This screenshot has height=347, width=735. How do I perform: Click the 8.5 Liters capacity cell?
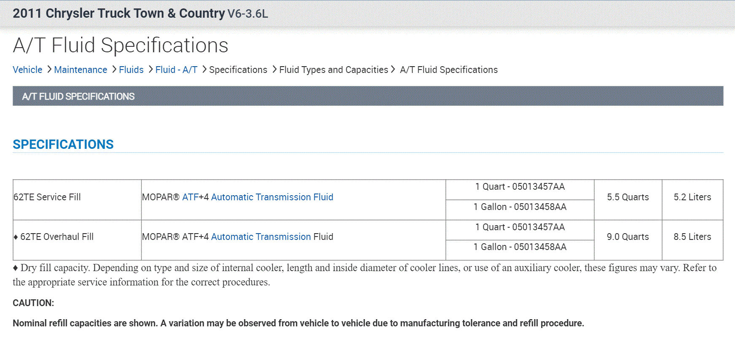pyautogui.click(x=692, y=237)
